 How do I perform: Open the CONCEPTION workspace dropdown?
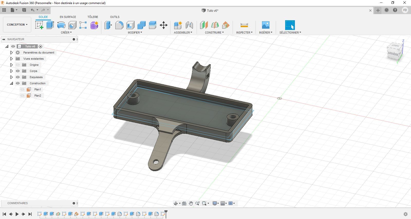[x=17, y=25]
